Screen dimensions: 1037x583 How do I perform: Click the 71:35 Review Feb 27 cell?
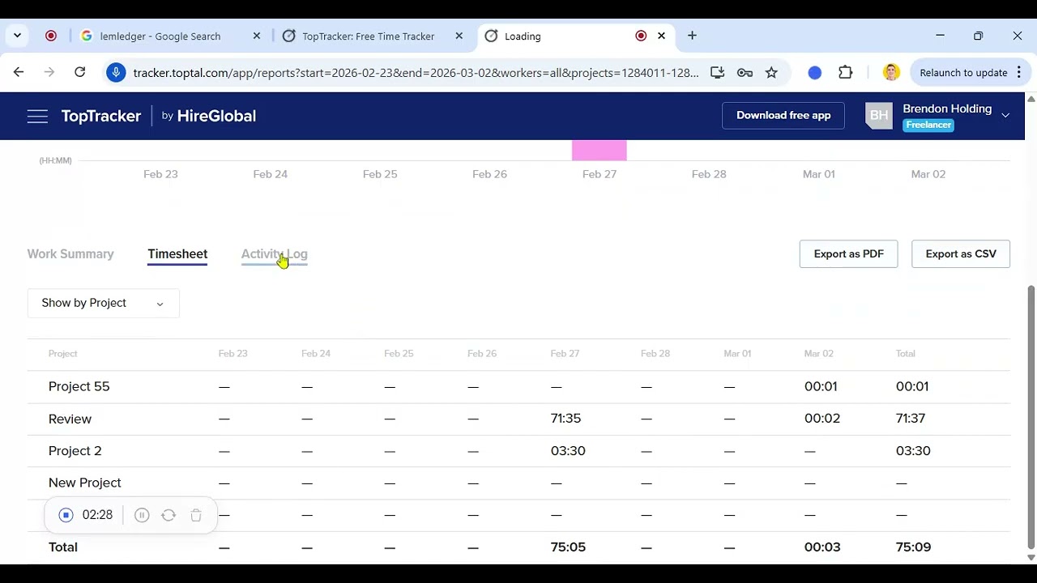(565, 419)
